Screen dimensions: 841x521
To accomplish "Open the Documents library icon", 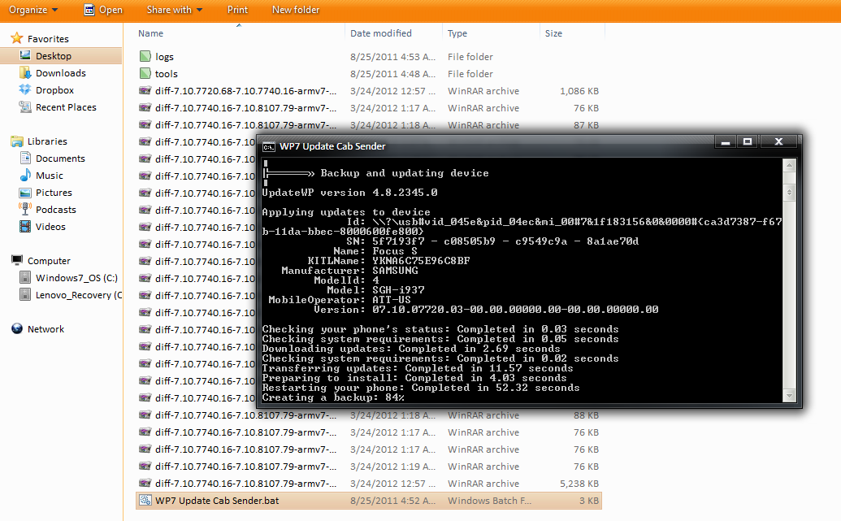I will tap(25, 158).
